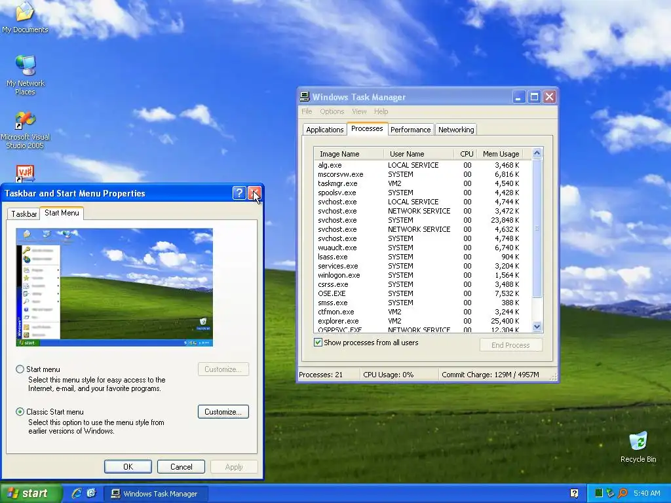Select the Start menu radio button
This screenshot has width=671, height=503.
click(20, 369)
